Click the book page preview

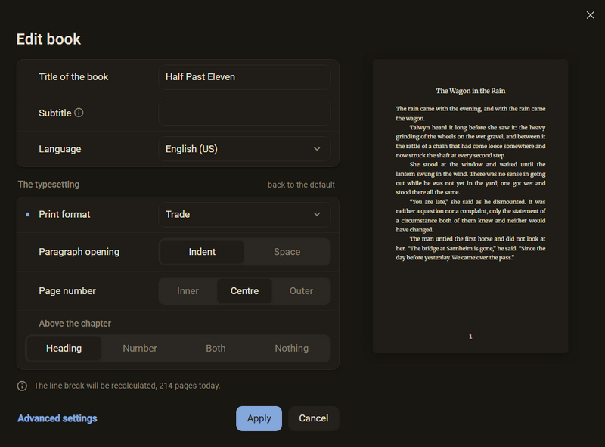click(x=470, y=206)
